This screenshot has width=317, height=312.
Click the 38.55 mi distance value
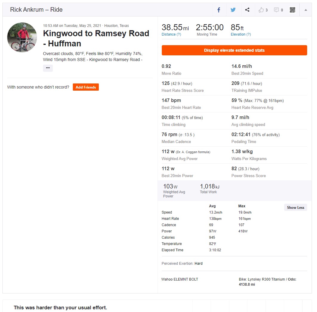(x=175, y=27)
